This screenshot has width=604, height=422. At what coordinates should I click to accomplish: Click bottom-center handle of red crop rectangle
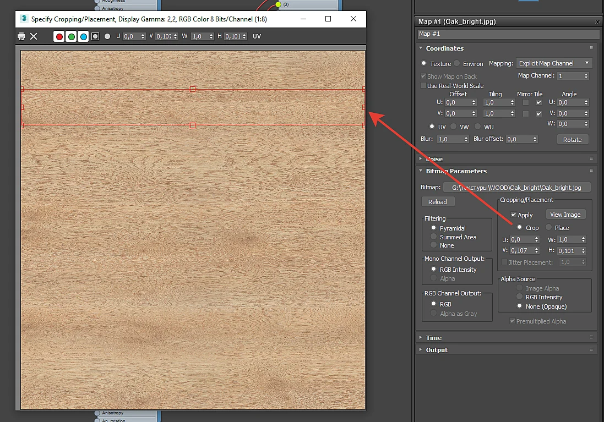click(x=193, y=125)
